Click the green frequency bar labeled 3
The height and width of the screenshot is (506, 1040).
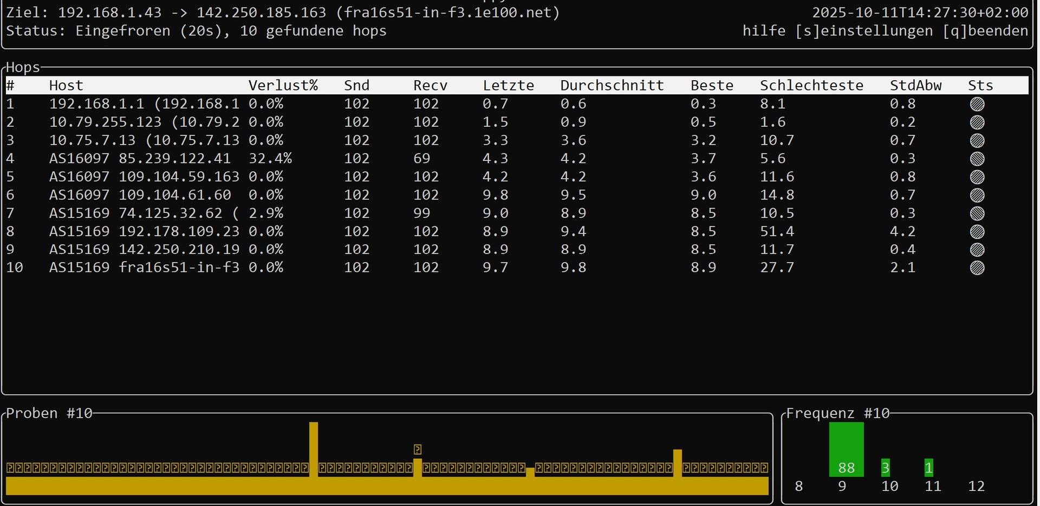click(886, 468)
